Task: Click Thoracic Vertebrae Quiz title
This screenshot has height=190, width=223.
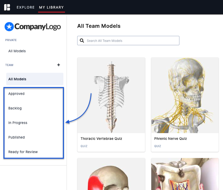Action: (x=102, y=138)
